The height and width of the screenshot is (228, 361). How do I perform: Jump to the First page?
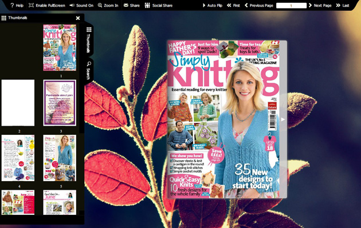[233, 5]
